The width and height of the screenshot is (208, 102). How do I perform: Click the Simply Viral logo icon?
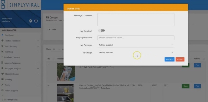(x=3, y=5)
